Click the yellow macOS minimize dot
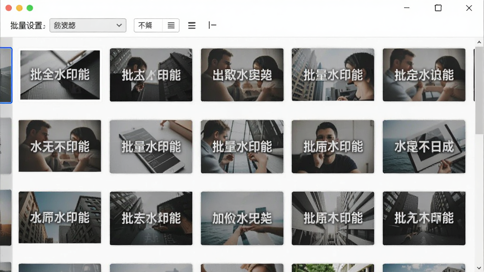 click(19, 8)
